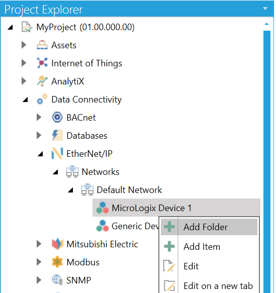Click the Assets hierarchy icon
The image size is (276, 293).
(x=42, y=45)
